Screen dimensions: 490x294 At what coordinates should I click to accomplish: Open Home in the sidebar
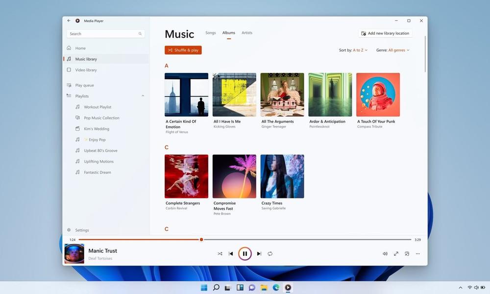[106, 48]
